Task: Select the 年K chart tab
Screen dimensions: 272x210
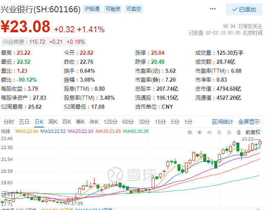Action: pos(94,122)
